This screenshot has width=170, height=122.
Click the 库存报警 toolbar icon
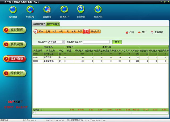(30, 10)
